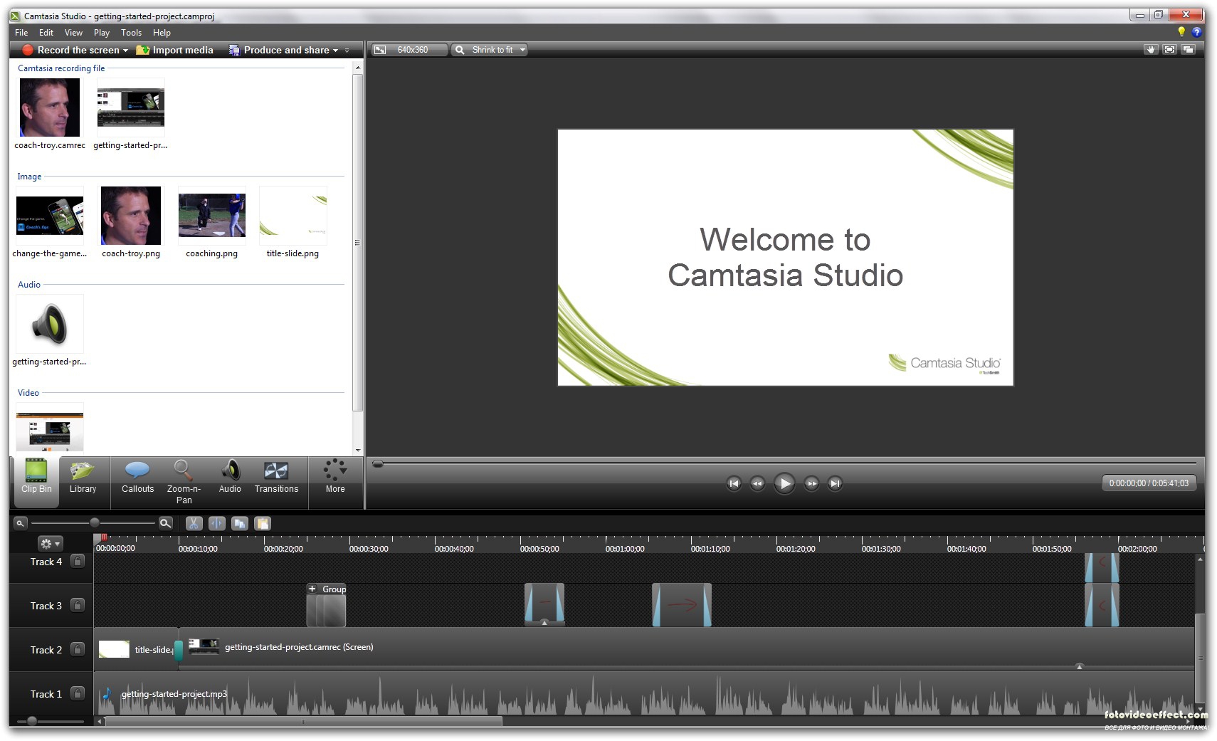Select the red arrow callout on Track 3
The image size is (1217, 741).
pyautogui.click(x=682, y=605)
